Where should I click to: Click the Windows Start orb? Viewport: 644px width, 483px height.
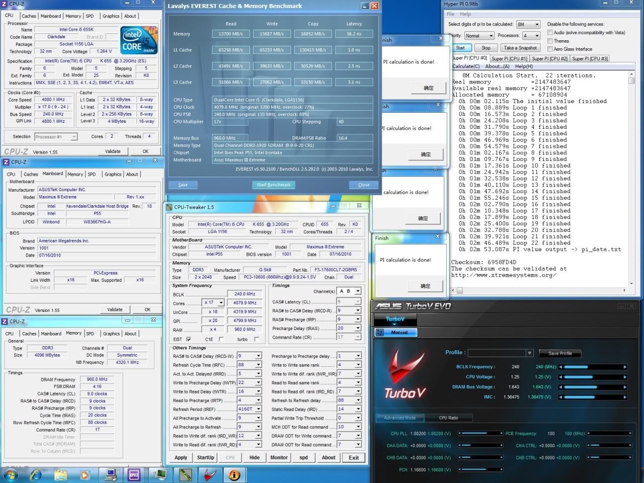[11, 474]
